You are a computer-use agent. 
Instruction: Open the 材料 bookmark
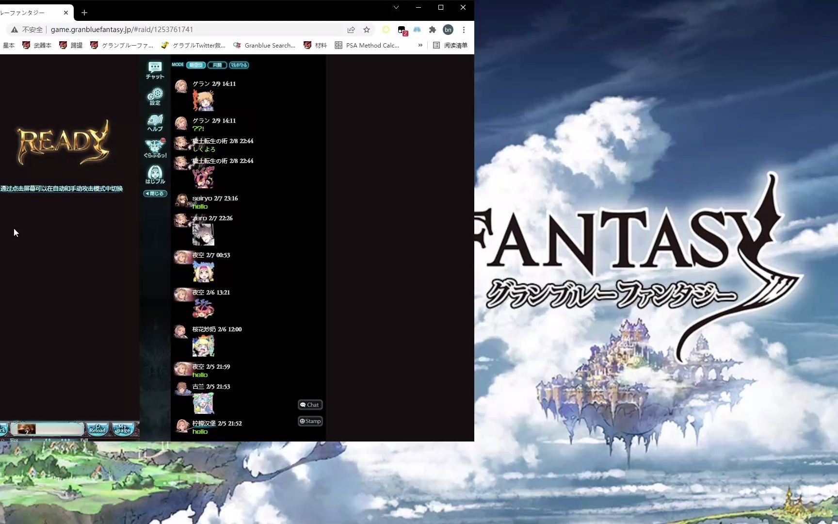315,45
